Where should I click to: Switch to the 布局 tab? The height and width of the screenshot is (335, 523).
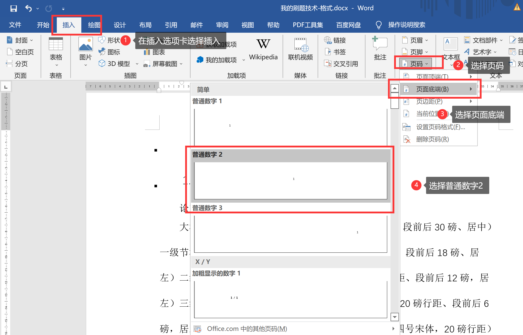145,25
